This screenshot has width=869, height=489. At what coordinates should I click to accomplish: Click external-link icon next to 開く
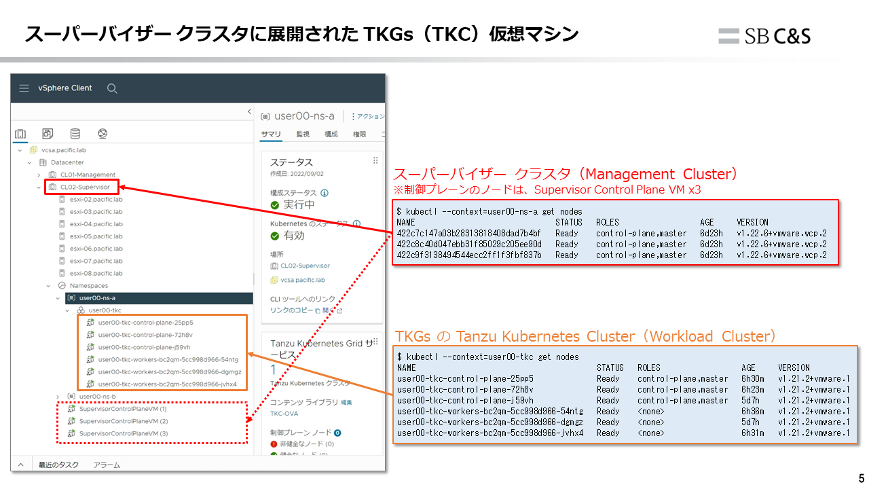pos(340,311)
